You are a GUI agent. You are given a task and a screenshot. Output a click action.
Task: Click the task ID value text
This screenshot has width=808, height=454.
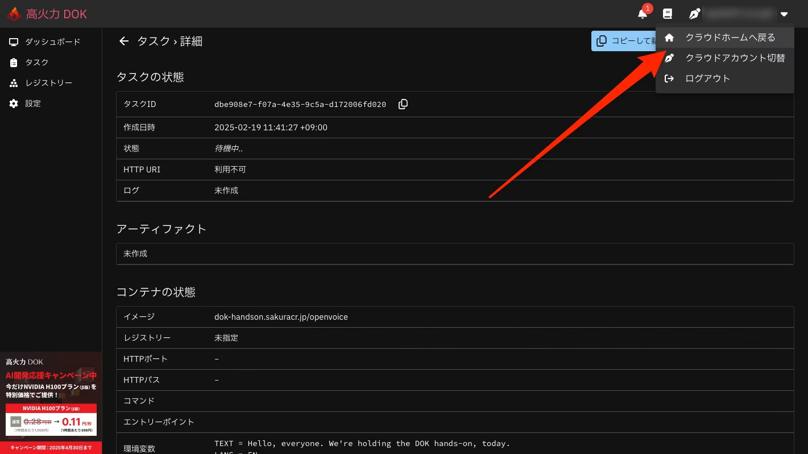tap(300, 104)
